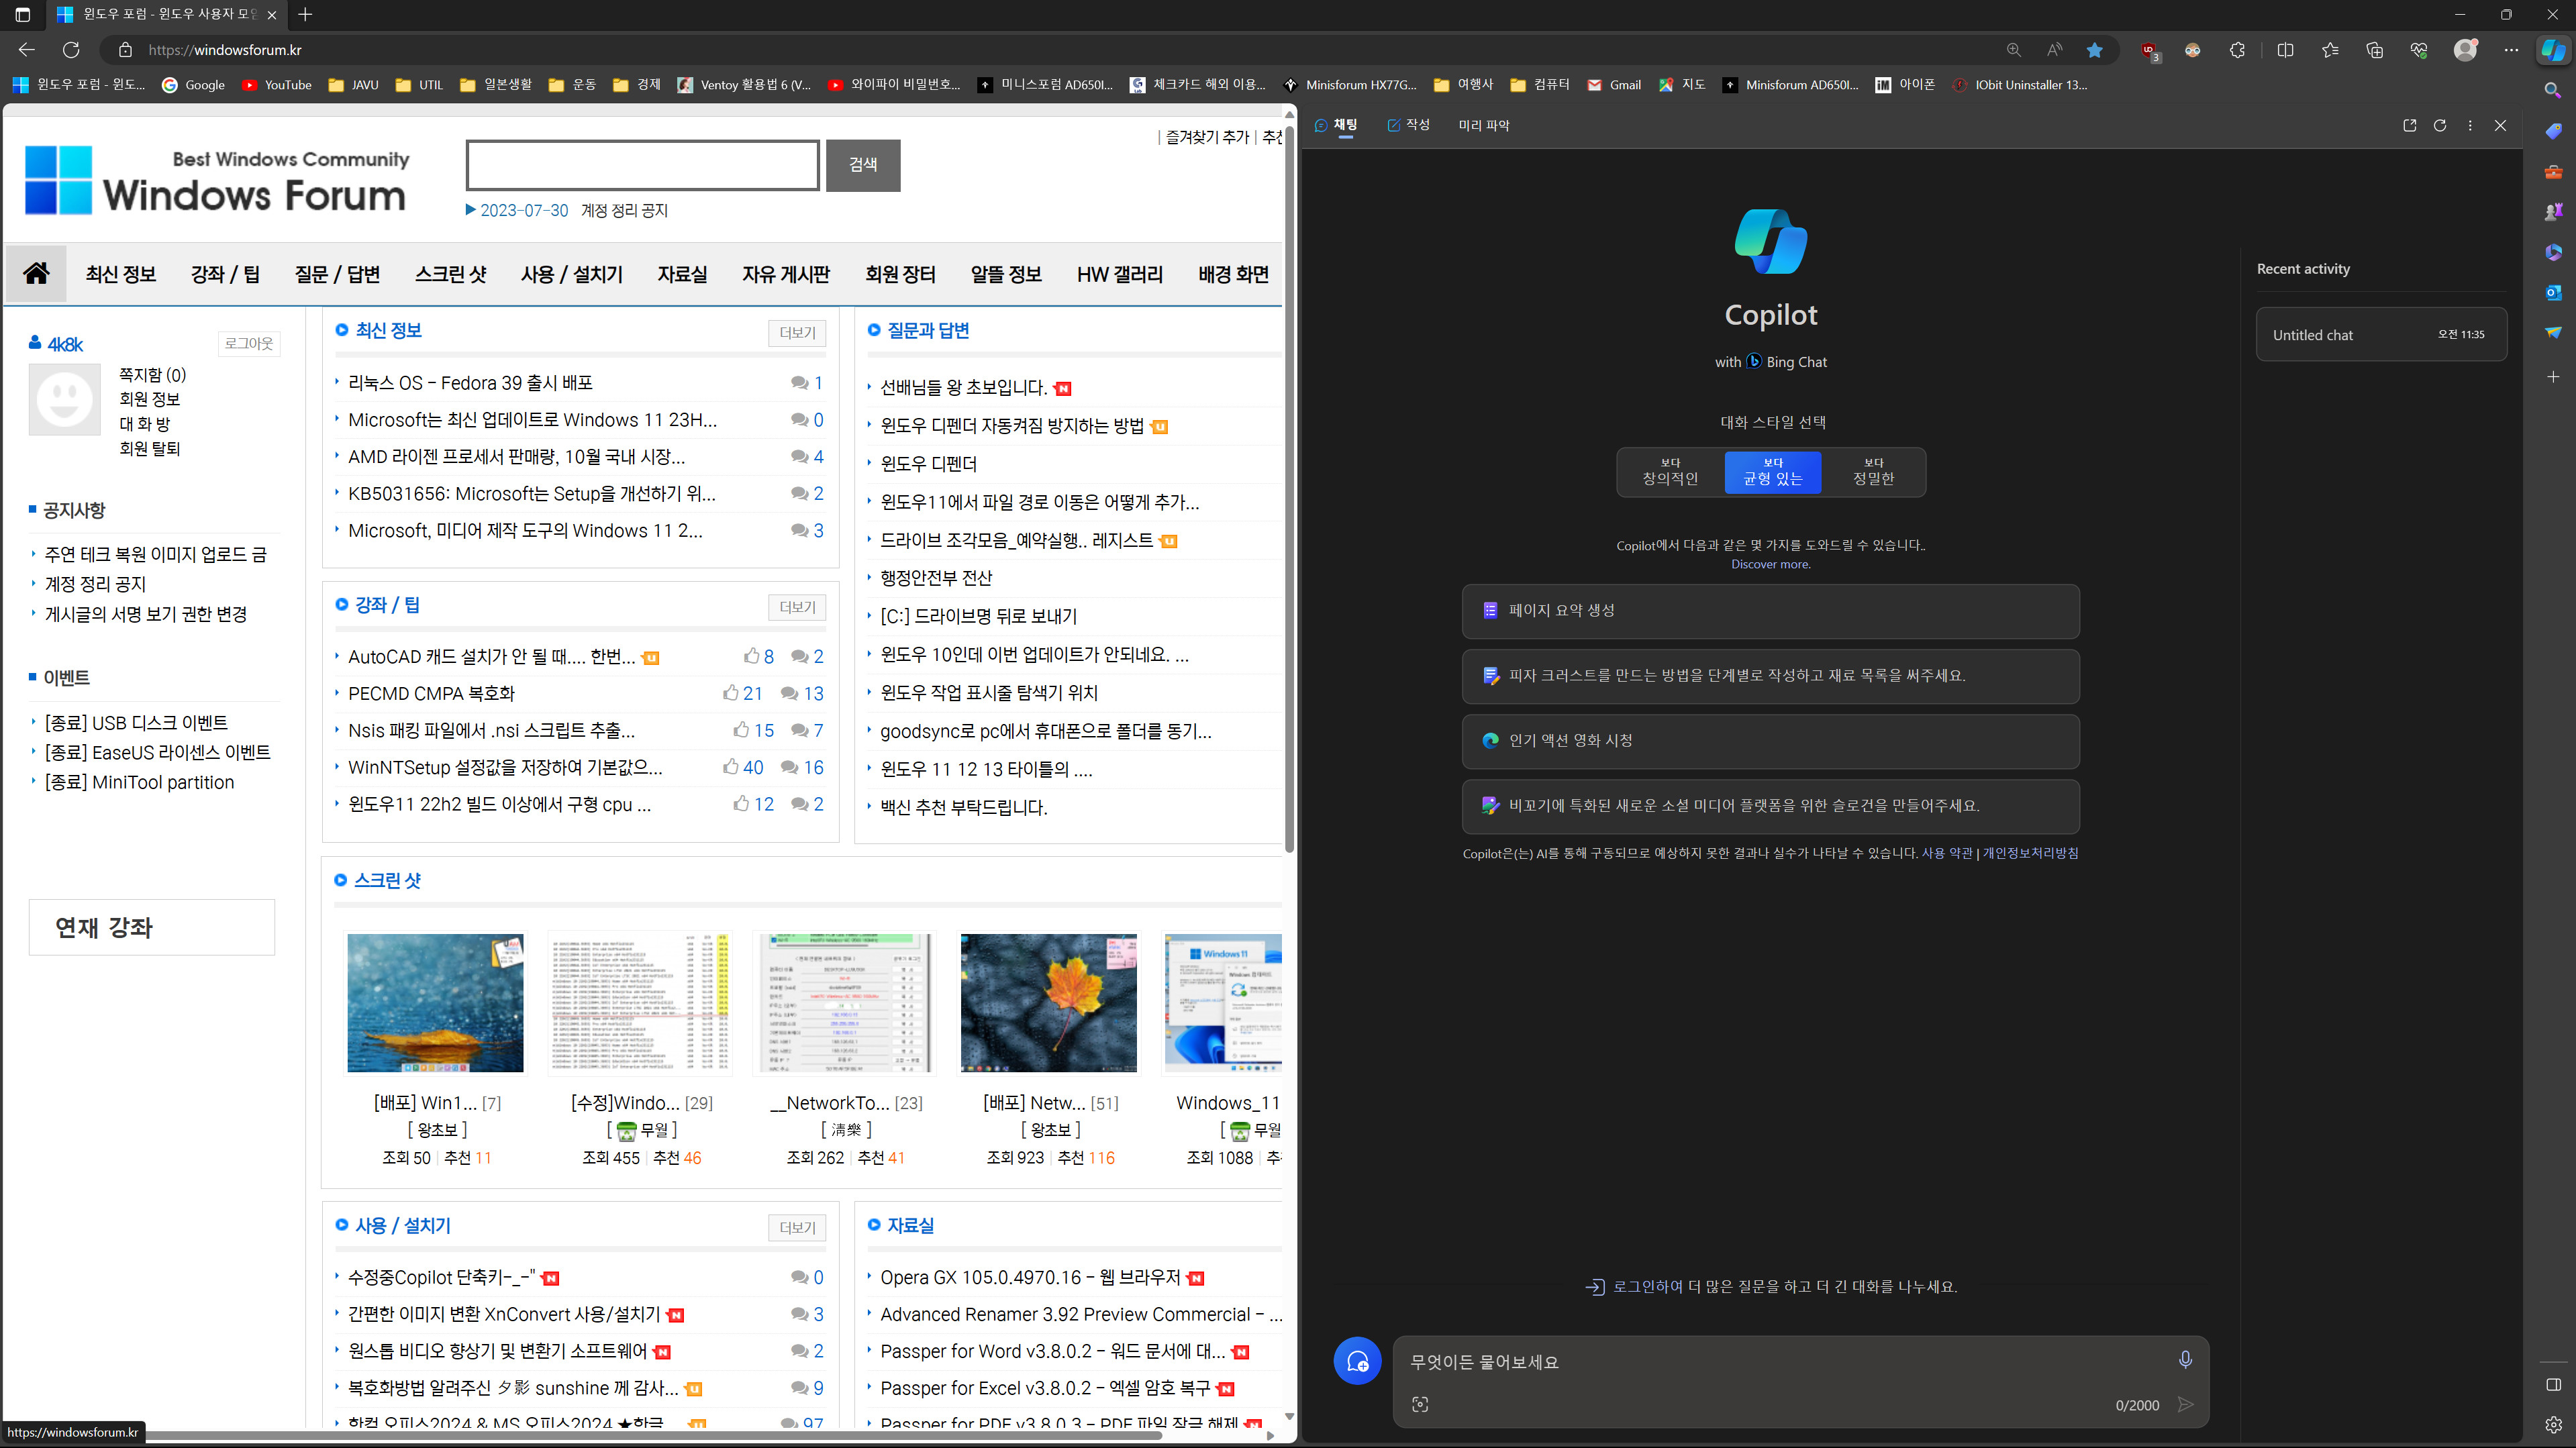
Task: Open the Games chess icon in the Edge sidebar
Action: pyautogui.click(x=2553, y=211)
